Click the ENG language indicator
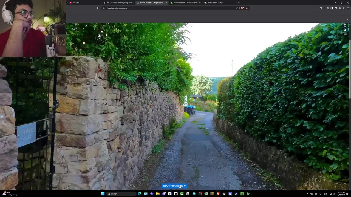Screen dimensions: 351x197 tap(326, 194)
